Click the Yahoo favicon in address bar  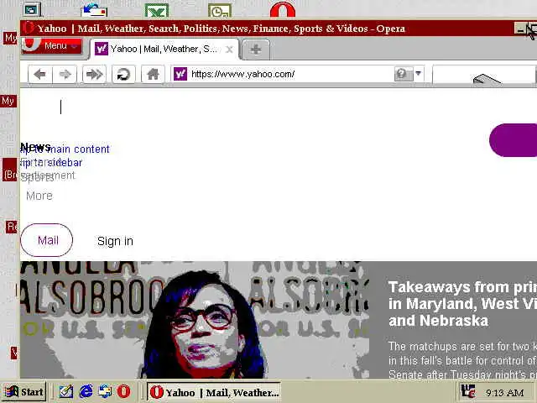point(180,74)
